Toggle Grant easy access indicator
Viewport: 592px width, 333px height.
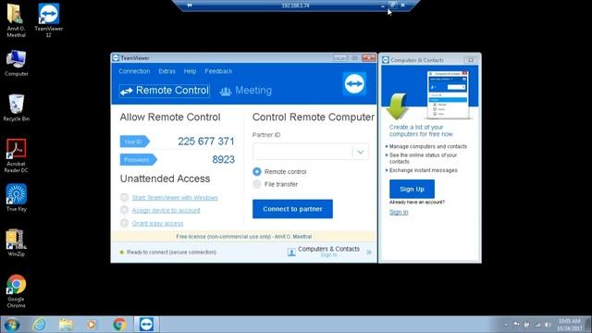124,223
